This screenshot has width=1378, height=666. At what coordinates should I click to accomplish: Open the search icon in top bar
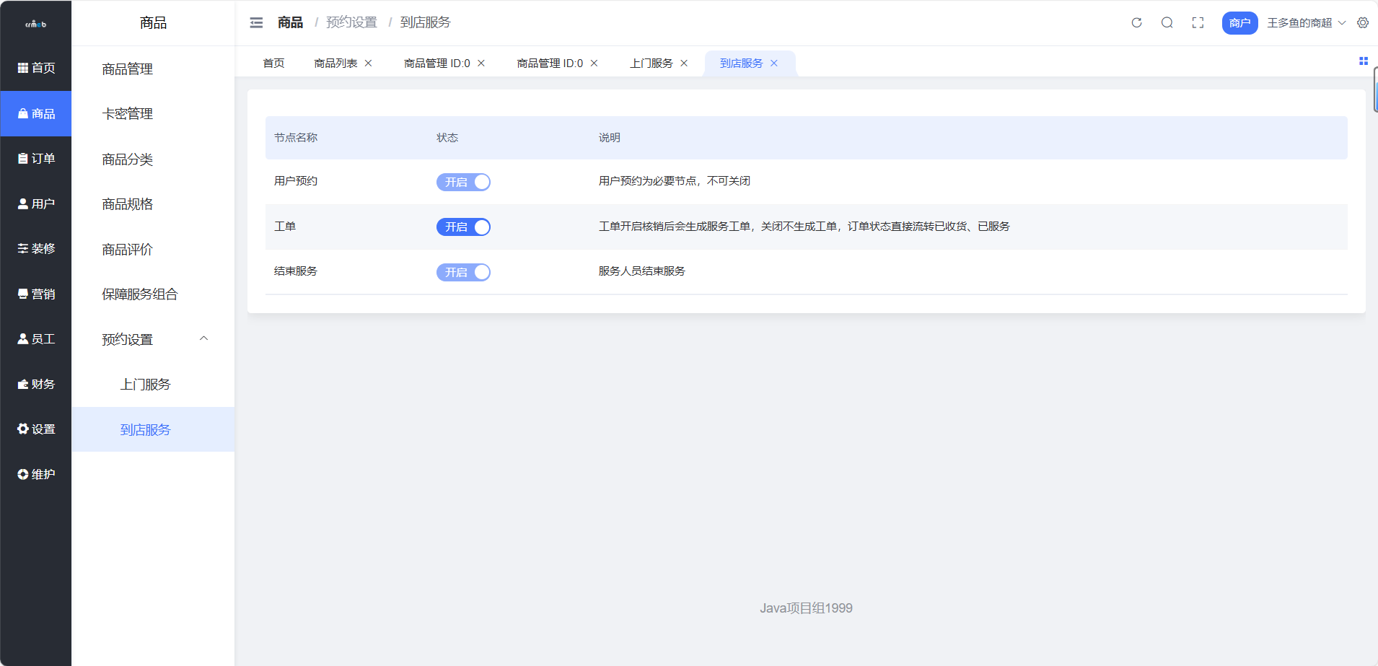[x=1167, y=22]
